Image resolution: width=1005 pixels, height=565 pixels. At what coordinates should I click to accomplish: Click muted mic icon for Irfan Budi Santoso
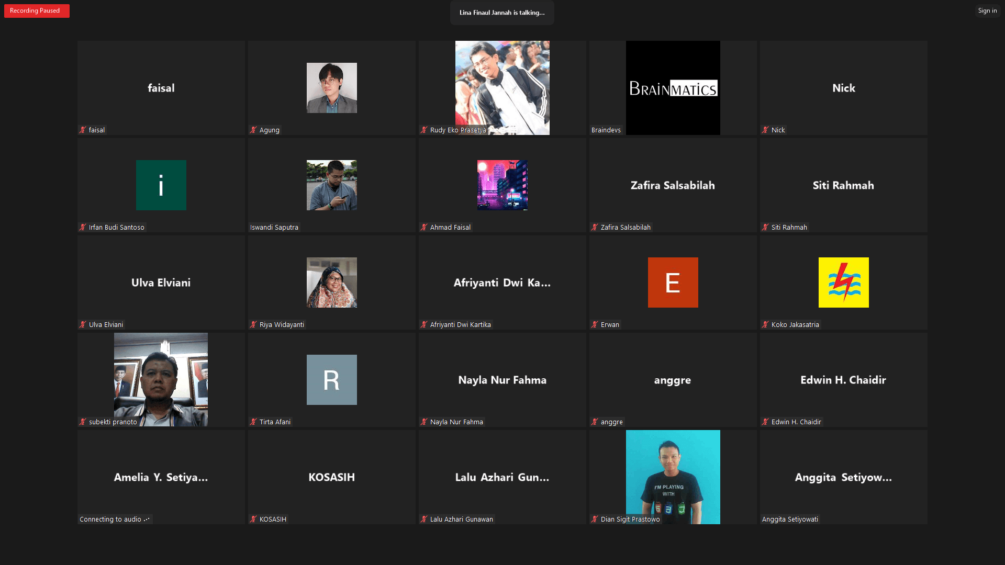click(83, 227)
